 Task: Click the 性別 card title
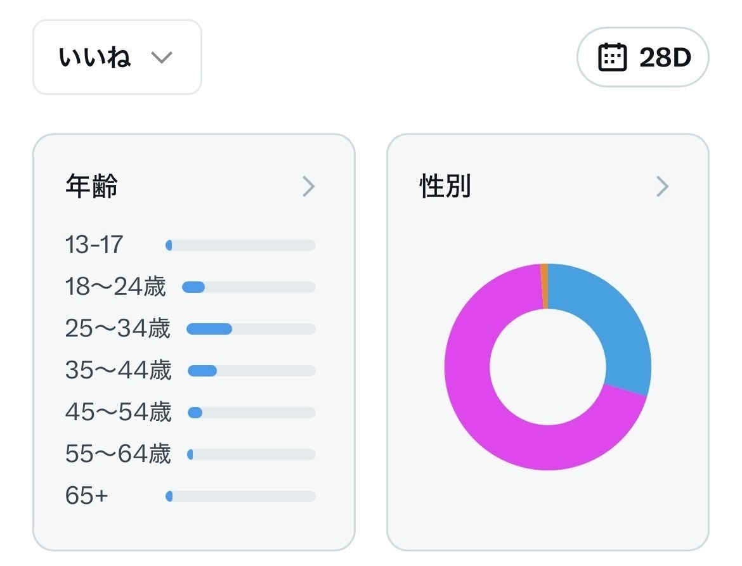point(445,186)
